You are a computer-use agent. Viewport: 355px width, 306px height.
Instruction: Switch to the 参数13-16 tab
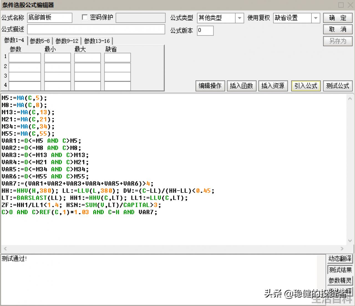tap(97, 41)
